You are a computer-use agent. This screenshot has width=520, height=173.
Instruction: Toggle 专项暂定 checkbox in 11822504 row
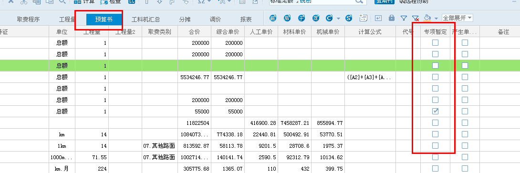click(x=435, y=122)
